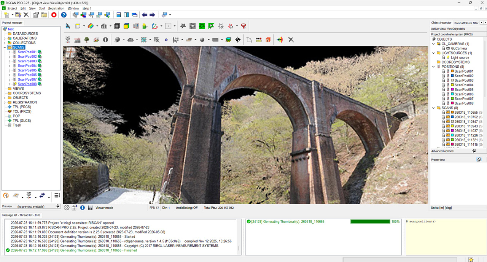Switch to the Point attribute filter tab
This screenshot has width=487, height=262.
coord(466,23)
